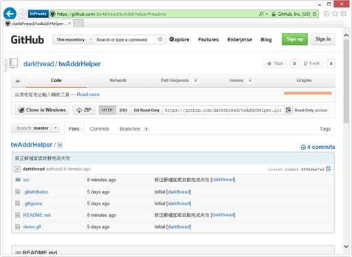This screenshot has height=257, width=352.
Task: Click the commit author avatar icon
Action: click(17, 169)
